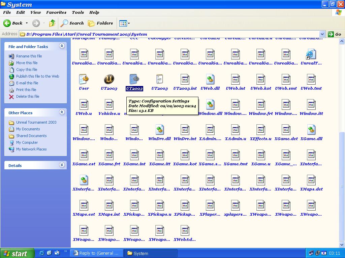The height and width of the screenshot is (258, 345).
Task: Select the Window.dll file icon
Action: [210, 104]
